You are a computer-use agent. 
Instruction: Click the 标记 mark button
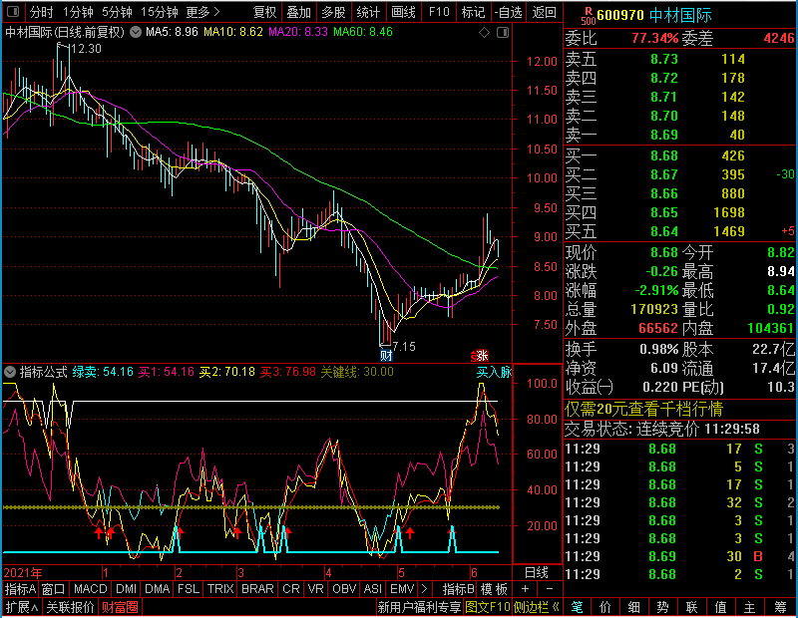(473, 12)
